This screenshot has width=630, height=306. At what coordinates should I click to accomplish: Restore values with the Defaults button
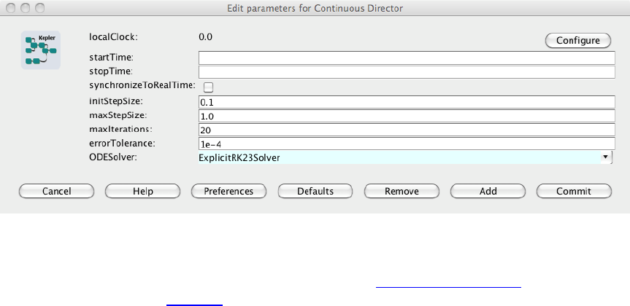click(315, 191)
